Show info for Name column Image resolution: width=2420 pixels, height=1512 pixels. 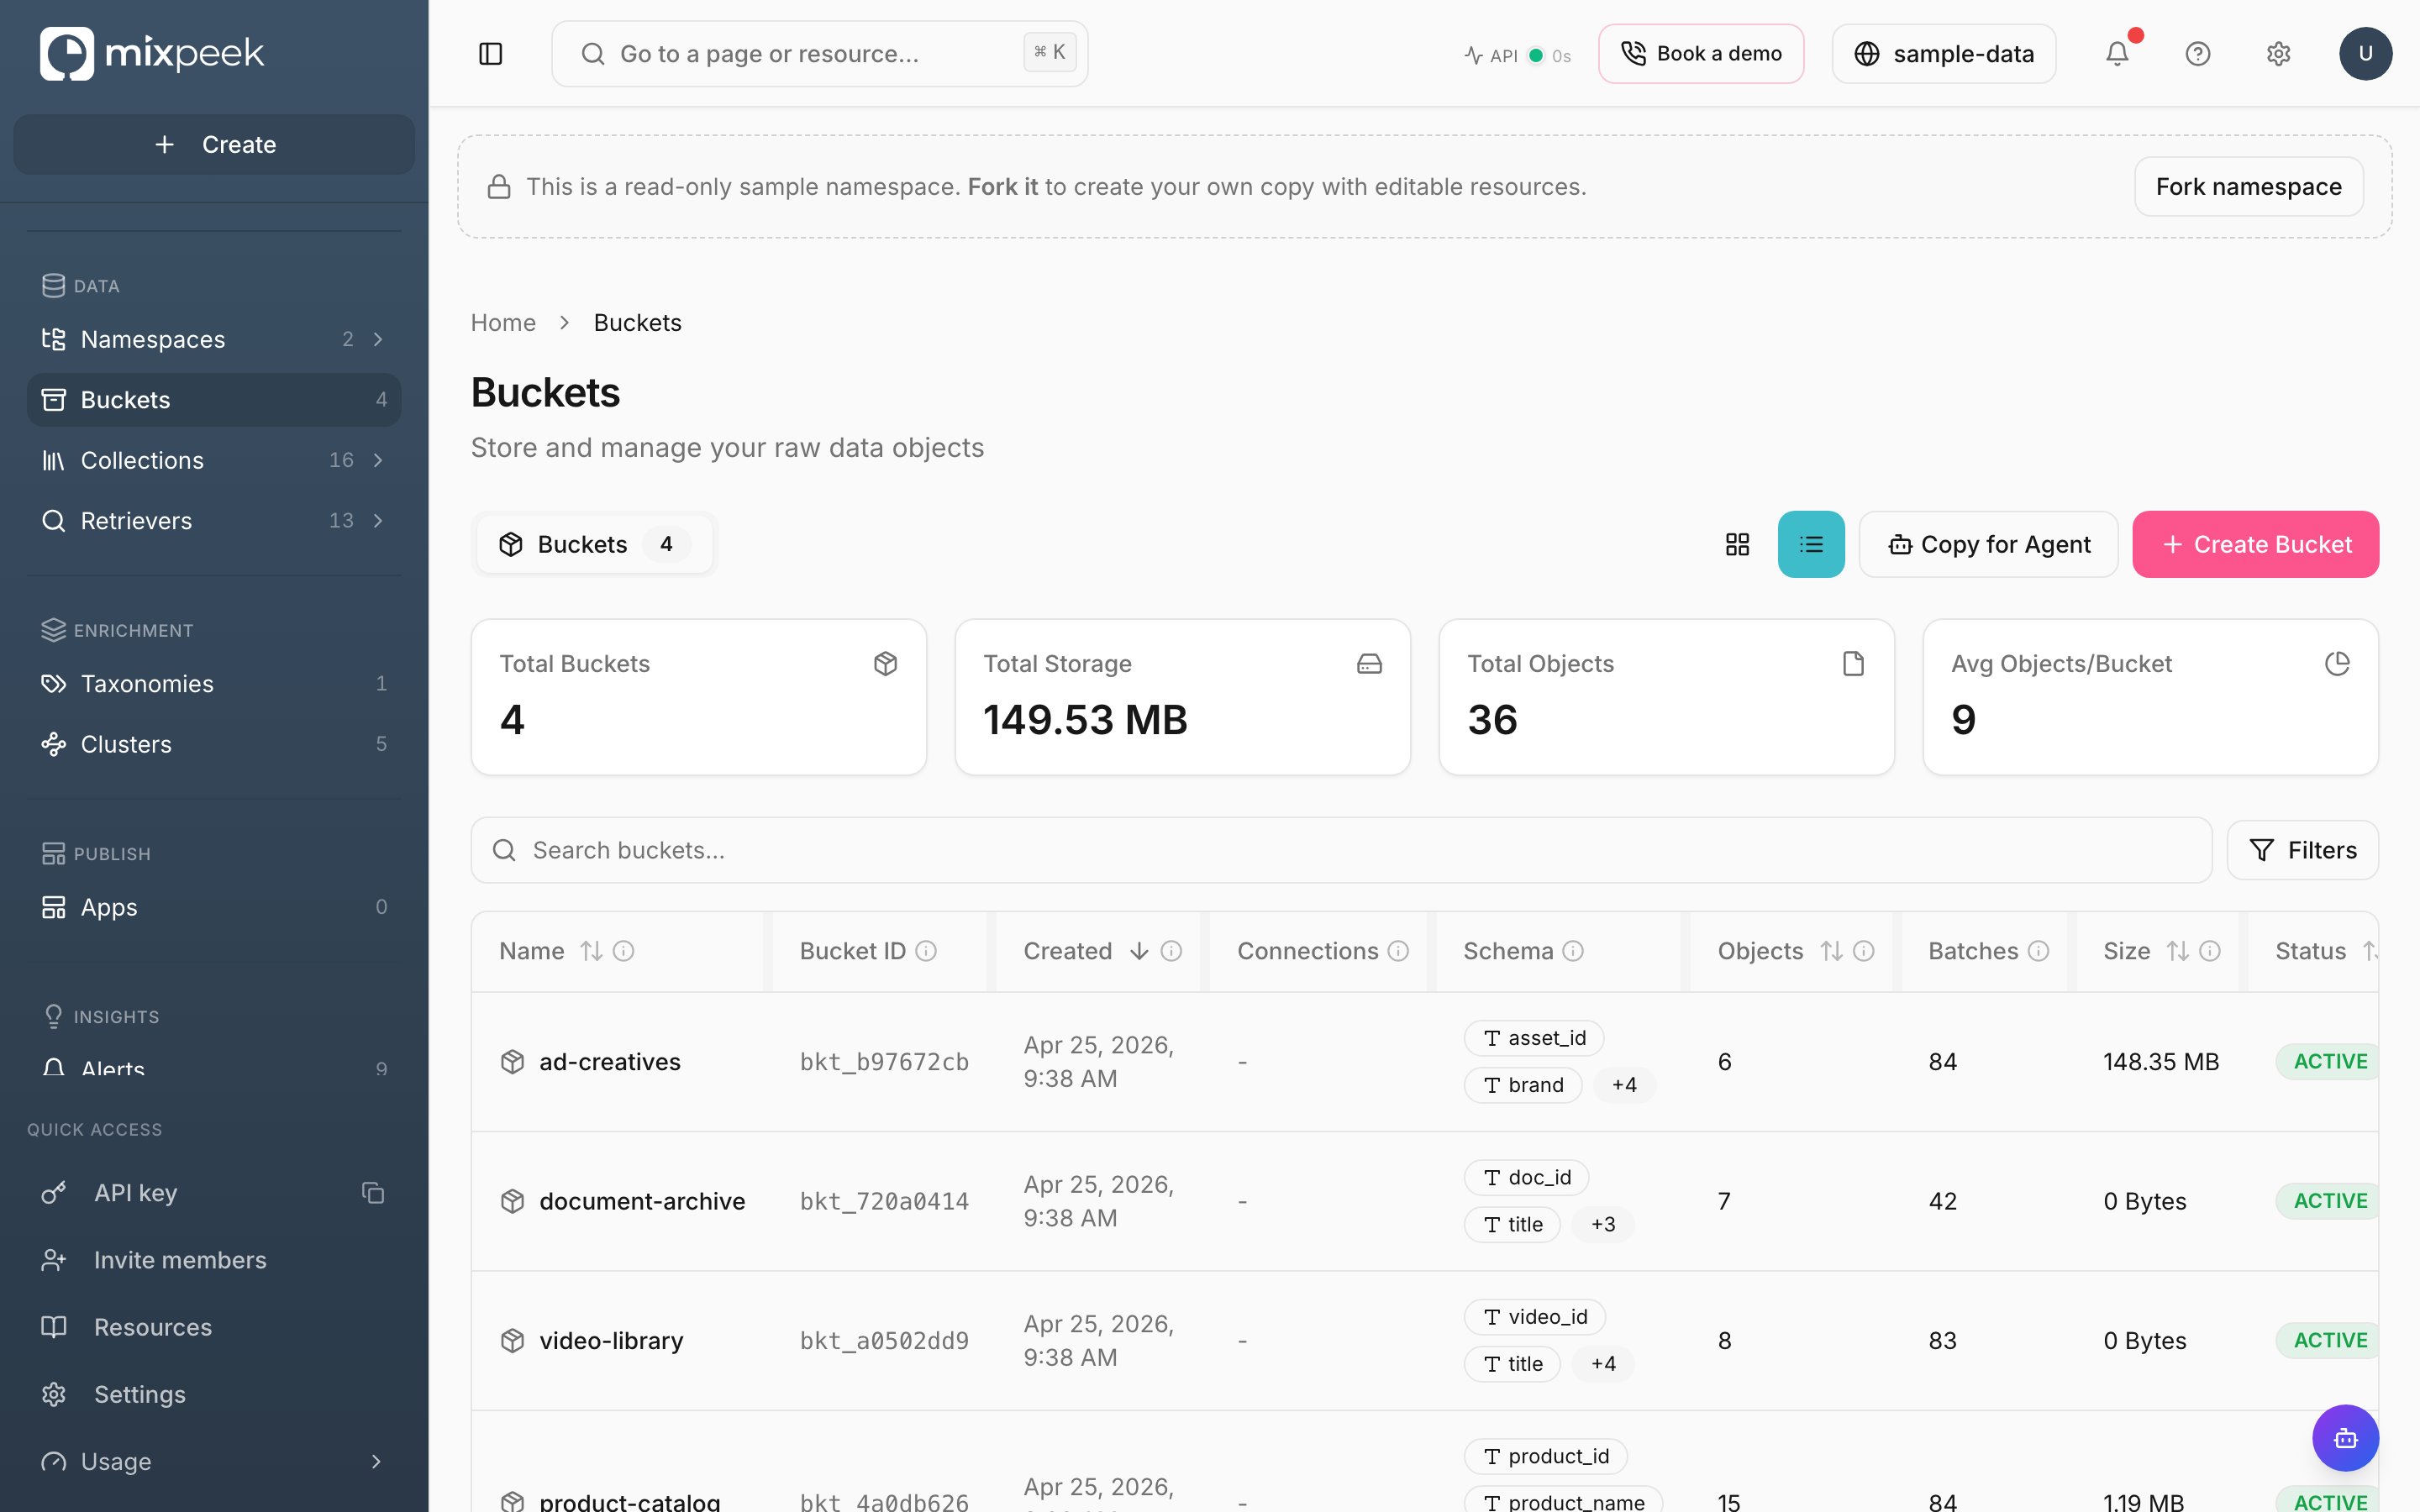(x=623, y=951)
